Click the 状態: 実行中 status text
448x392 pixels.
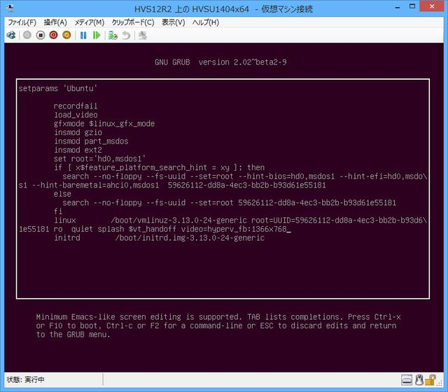(x=25, y=379)
